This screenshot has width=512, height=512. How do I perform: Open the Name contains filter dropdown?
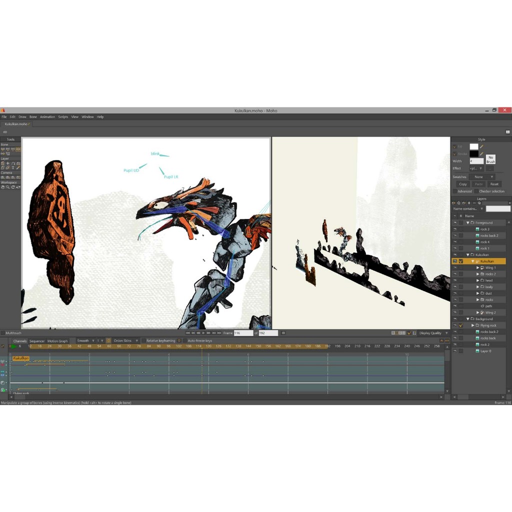click(x=467, y=208)
